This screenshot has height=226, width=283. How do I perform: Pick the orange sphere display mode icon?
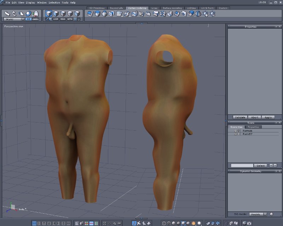[194, 223]
